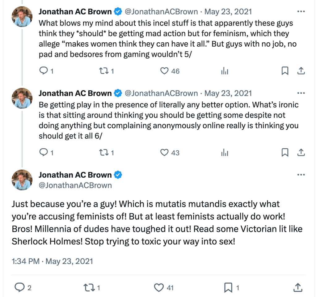This screenshot has width=316, height=297.
Task: View analytics of tweet ending 6/
Action: pyautogui.click(x=225, y=153)
